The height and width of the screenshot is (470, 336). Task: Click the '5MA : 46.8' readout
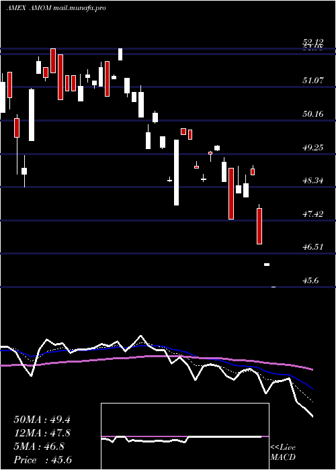[x=39, y=446]
